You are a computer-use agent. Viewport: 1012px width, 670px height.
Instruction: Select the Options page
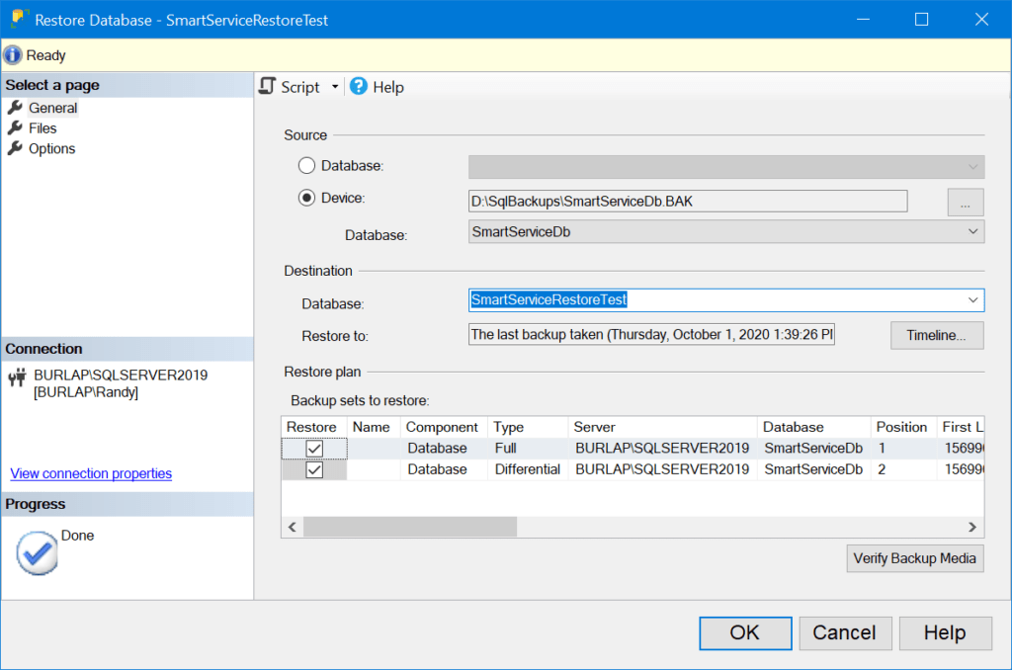[51, 148]
